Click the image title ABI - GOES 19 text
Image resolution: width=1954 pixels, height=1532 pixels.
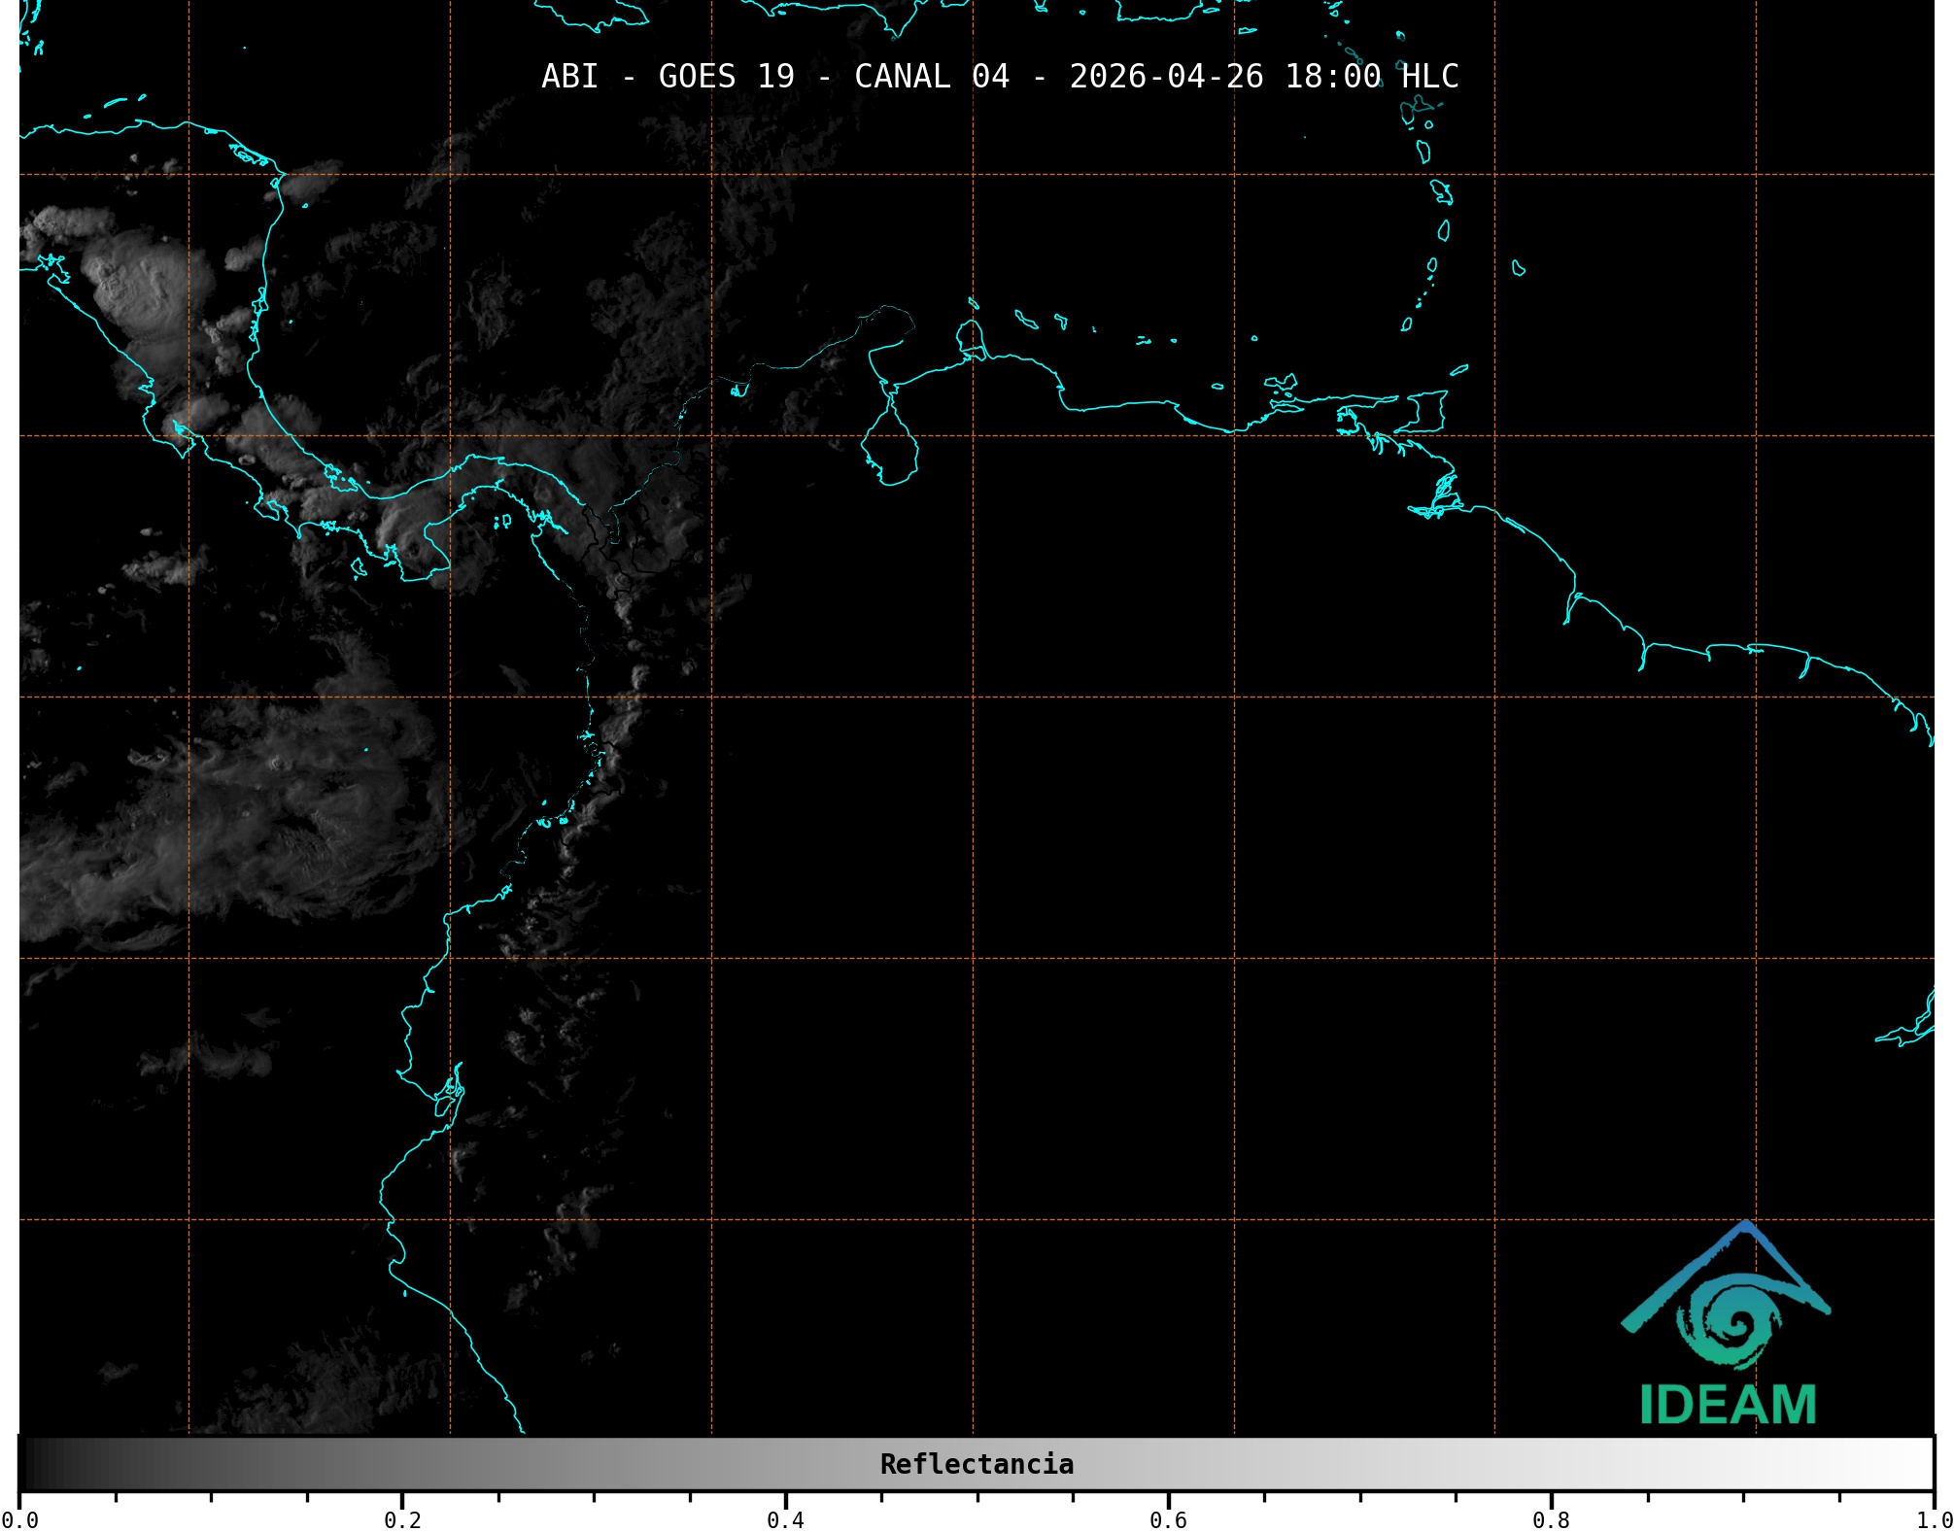coord(668,76)
